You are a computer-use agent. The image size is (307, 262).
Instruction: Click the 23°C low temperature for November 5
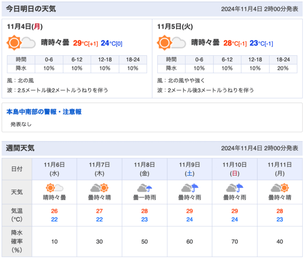click(261, 43)
